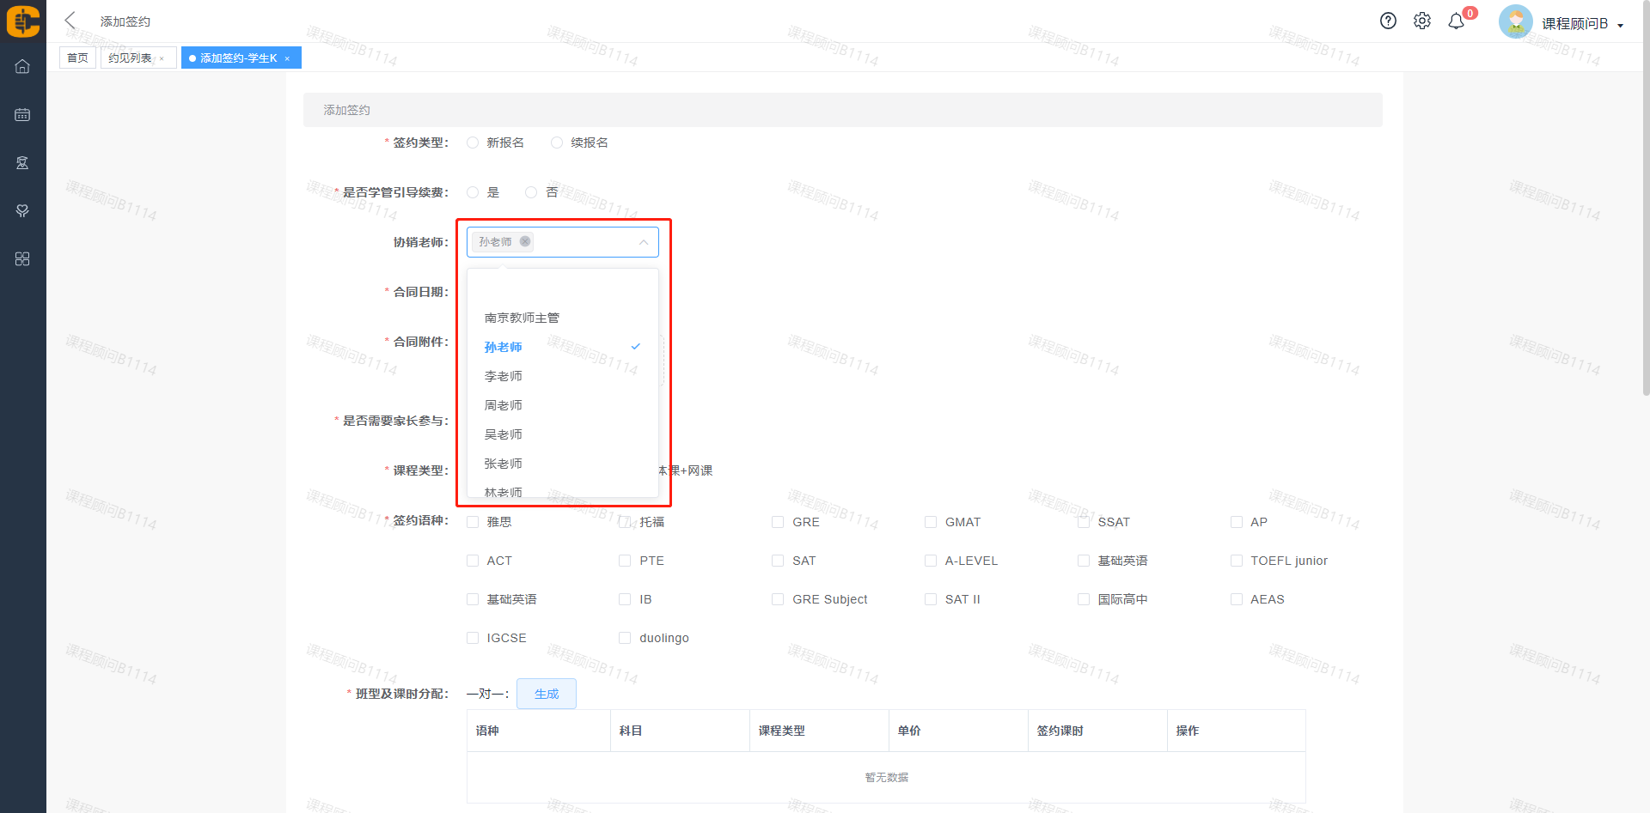Open the grid modules icon in sidebar
This screenshot has height=813, width=1650.
22,258
